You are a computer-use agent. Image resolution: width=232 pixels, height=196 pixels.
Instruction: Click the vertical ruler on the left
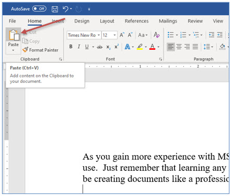click(x=7, y=138)
